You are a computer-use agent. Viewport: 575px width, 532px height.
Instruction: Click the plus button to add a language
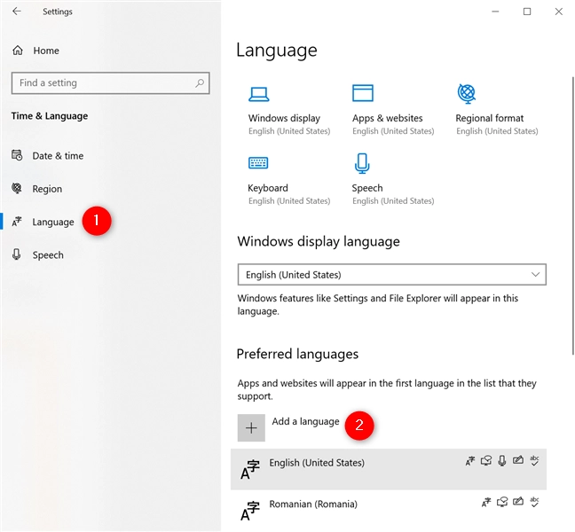[x=251, y=427]
